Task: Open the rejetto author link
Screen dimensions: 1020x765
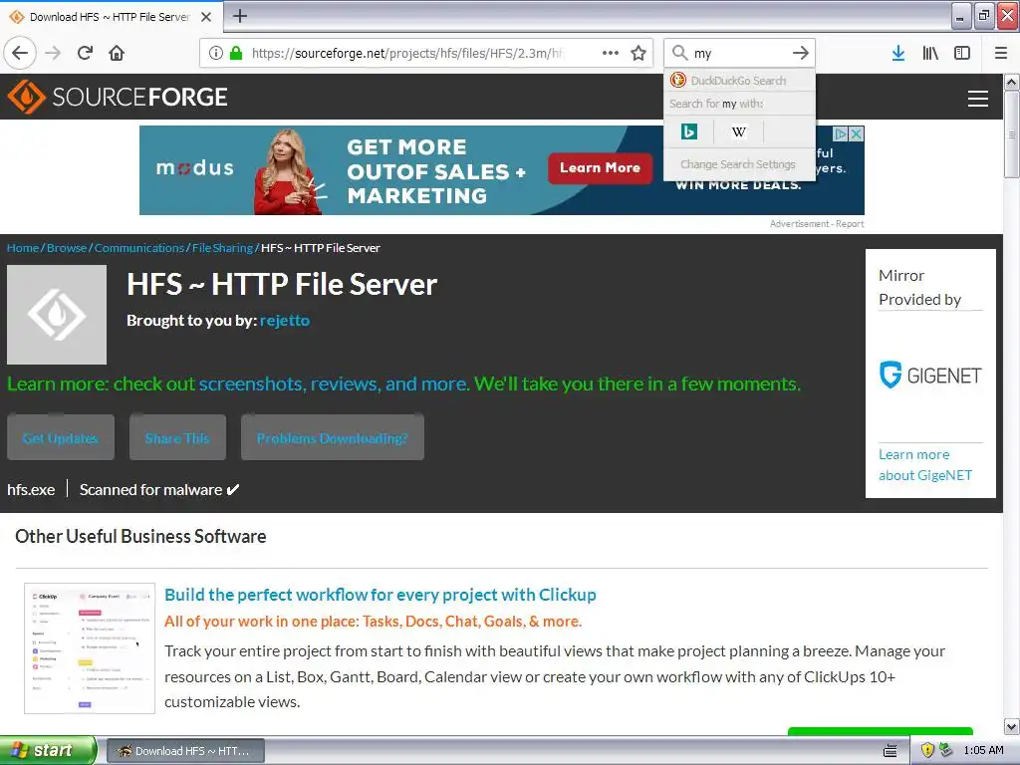Action: (284, 320)
